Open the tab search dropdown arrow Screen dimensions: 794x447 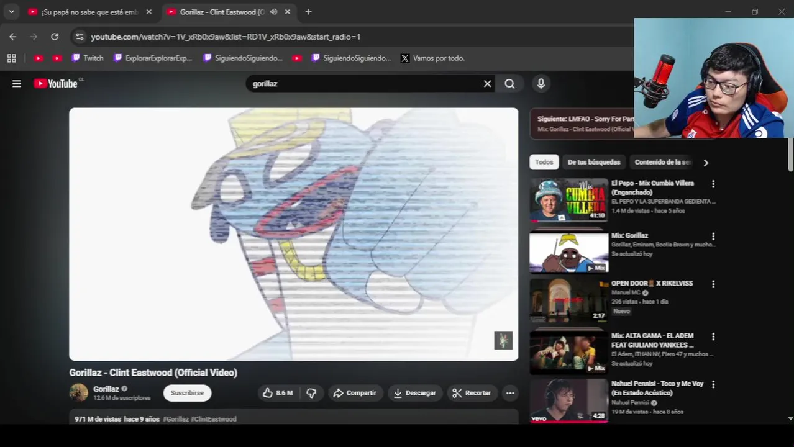click(11, 12)
